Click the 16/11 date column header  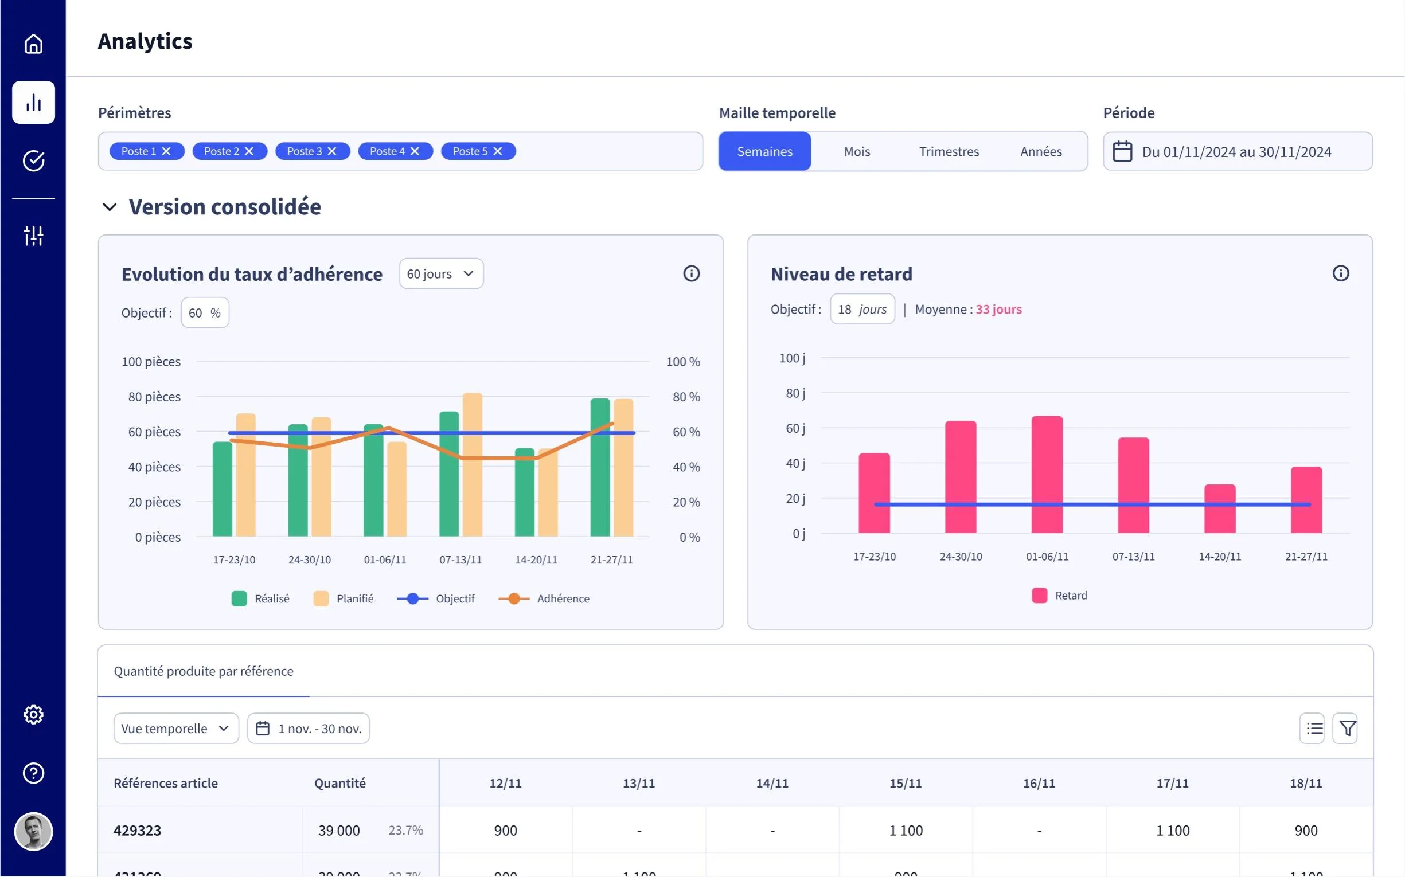pyautogui.click(x=1039, y=783)
